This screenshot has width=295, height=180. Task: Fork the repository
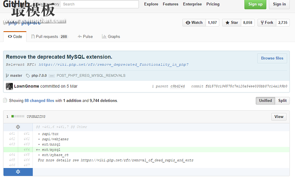pyautogui.click(x=267, y=23)
